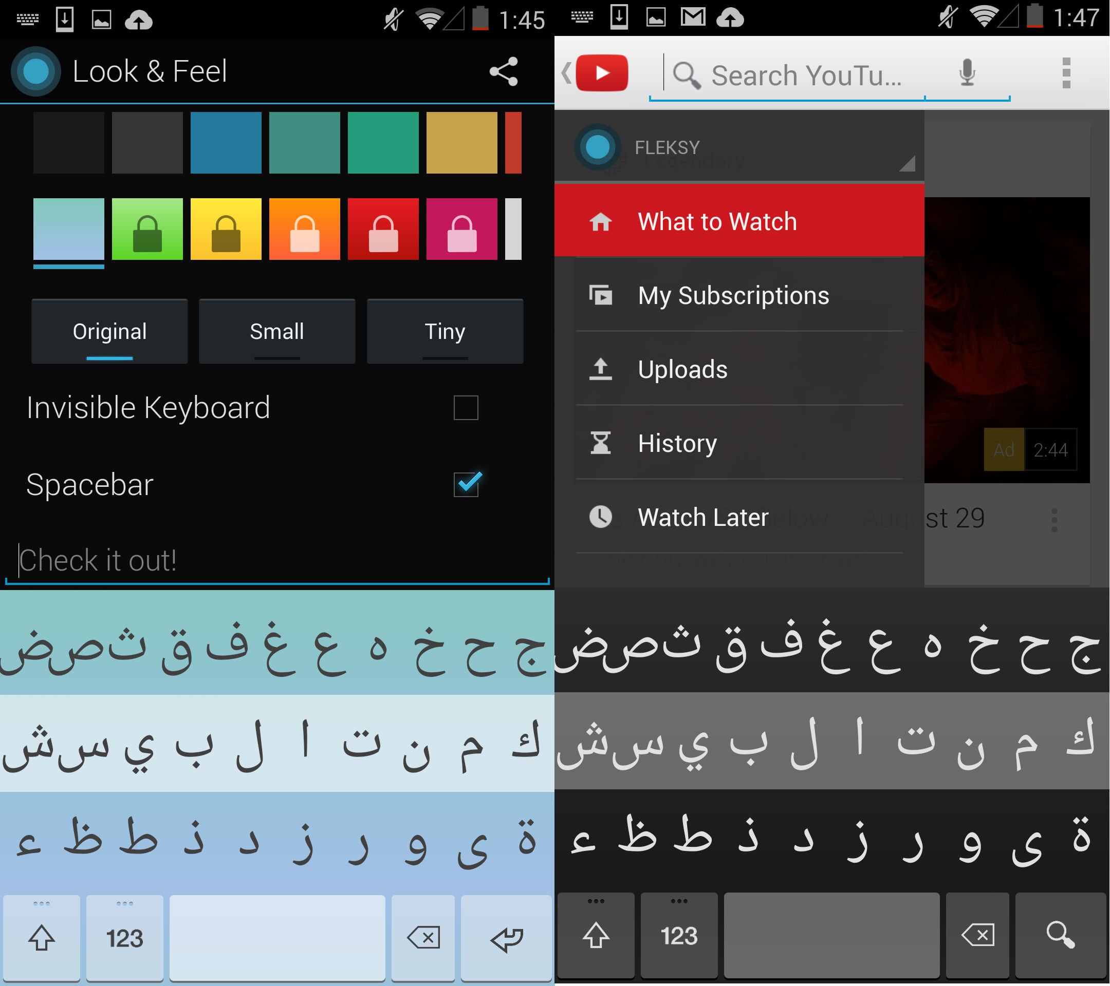Open video options dots beside August 29
Image resolution: width=1110 pixels, height=986 pixels.
pos(1054,520)
